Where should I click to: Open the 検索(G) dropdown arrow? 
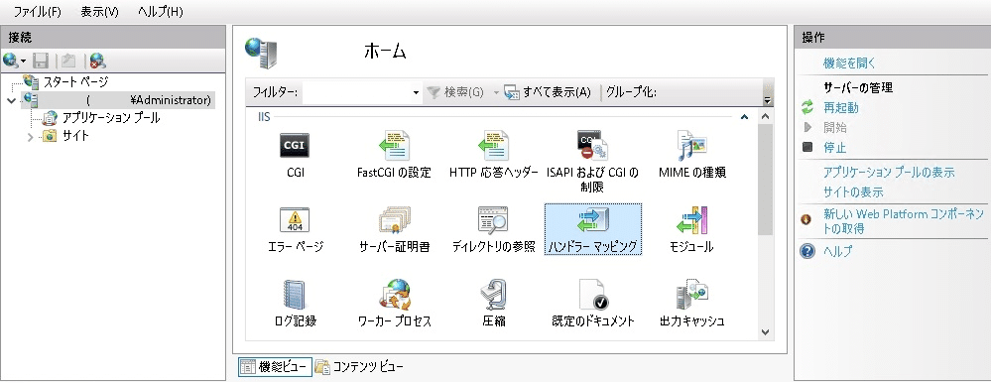pos(496,93)
